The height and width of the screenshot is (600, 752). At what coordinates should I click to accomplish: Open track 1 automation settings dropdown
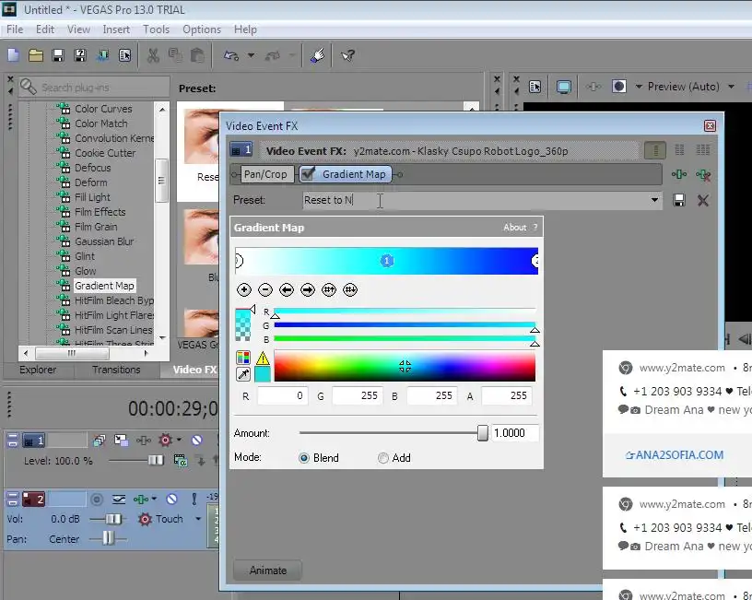[x=179, y=440]
